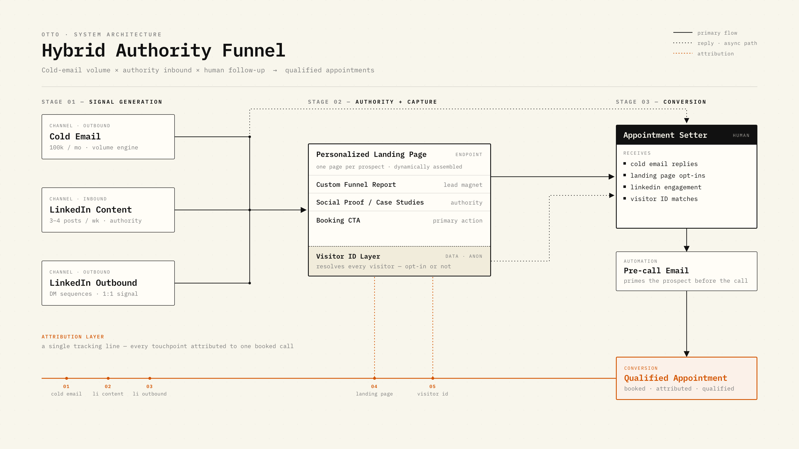The width and height of the screenshot is (799, 449).
Task: Click the Custom Funnel Report row
Action: click(x=399, y=184)
